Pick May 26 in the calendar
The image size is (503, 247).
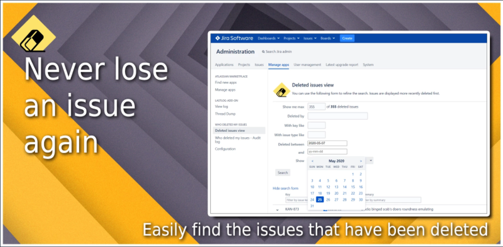coord(328,200)
